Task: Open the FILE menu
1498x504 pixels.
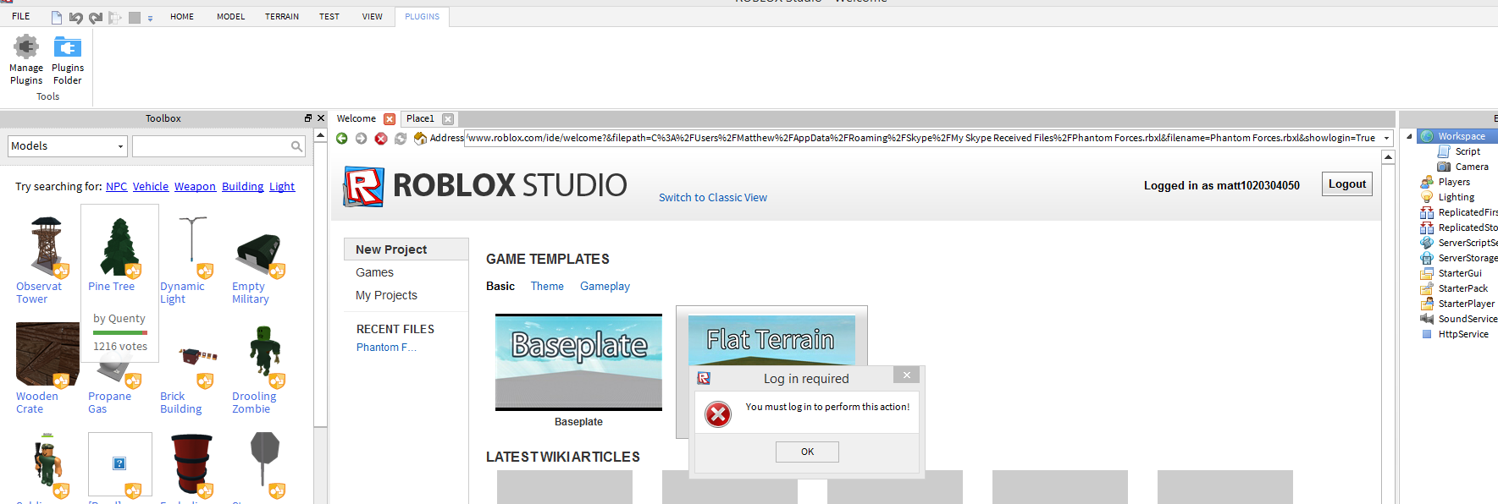Action: 21,16
